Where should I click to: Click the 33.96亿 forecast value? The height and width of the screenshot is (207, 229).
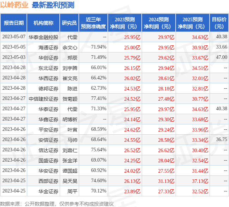[x=200, y=130]
